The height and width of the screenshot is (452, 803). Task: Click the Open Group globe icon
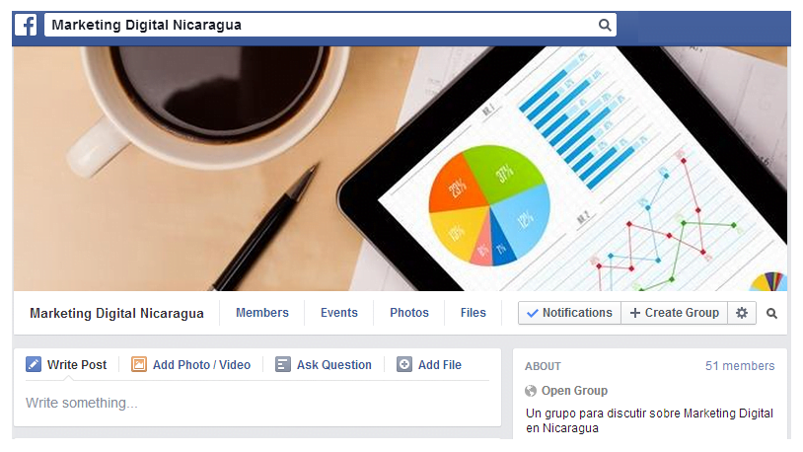tap(531, 391)
